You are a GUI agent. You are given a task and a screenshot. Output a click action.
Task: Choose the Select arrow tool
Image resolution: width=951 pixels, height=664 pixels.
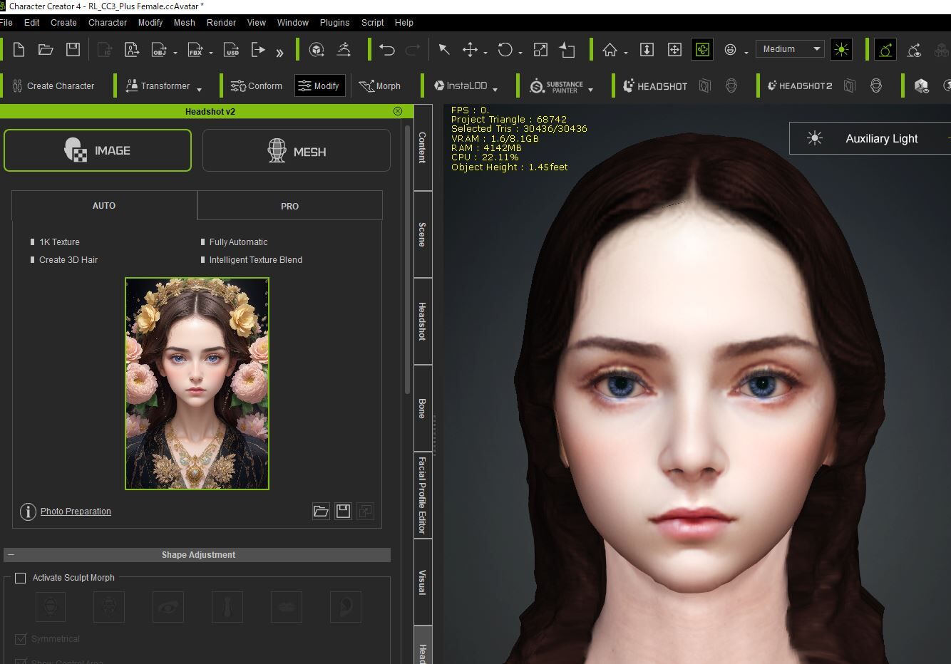443,49
